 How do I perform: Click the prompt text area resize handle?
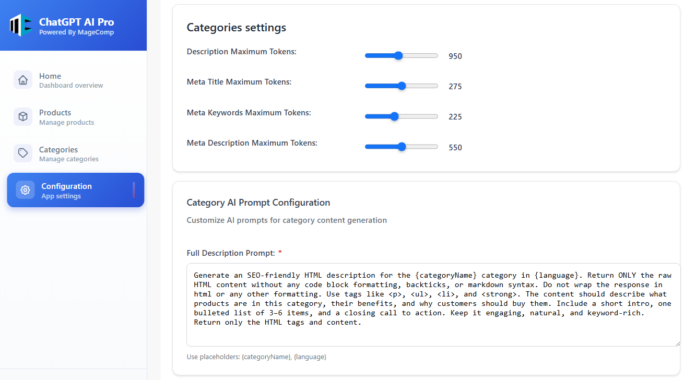click(677, 343)
